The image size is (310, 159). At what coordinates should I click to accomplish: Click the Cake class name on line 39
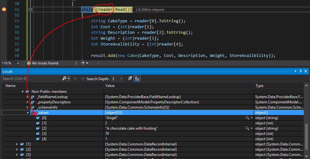132,56
